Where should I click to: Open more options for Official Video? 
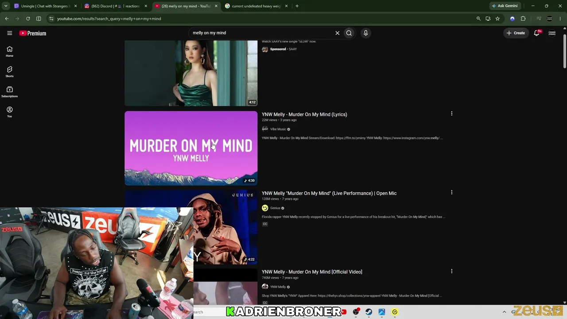[x=451, y=271]
